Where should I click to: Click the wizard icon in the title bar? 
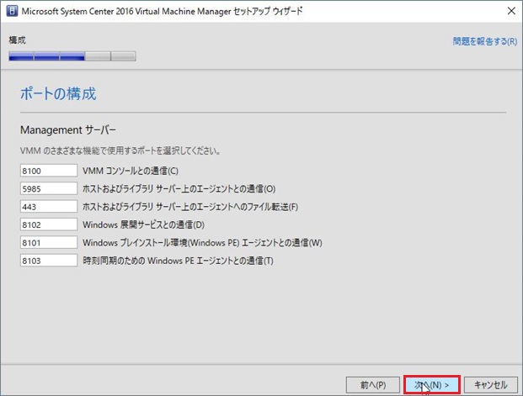click(x=11, y=12)
